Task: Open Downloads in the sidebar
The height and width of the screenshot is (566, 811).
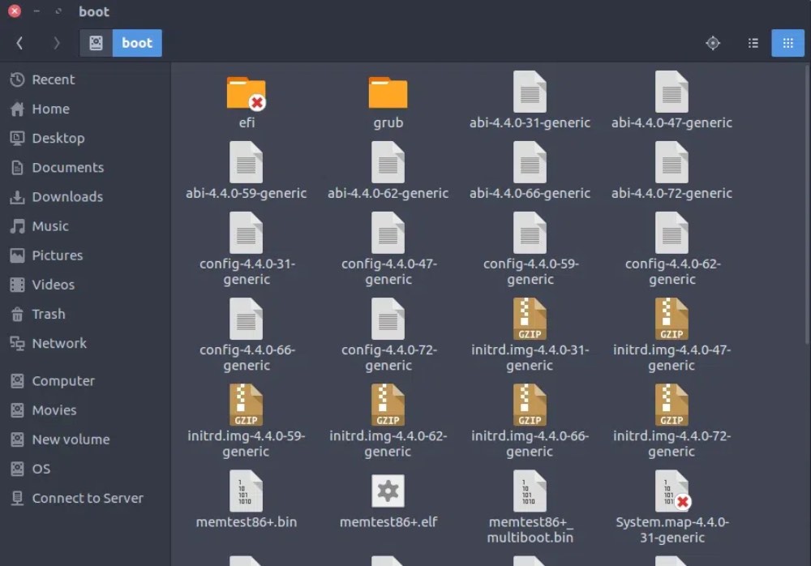Action: pos(65,196)
